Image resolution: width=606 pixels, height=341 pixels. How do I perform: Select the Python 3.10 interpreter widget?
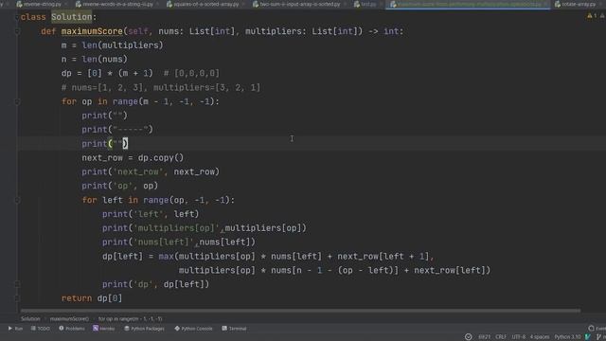tap(567, 337)
